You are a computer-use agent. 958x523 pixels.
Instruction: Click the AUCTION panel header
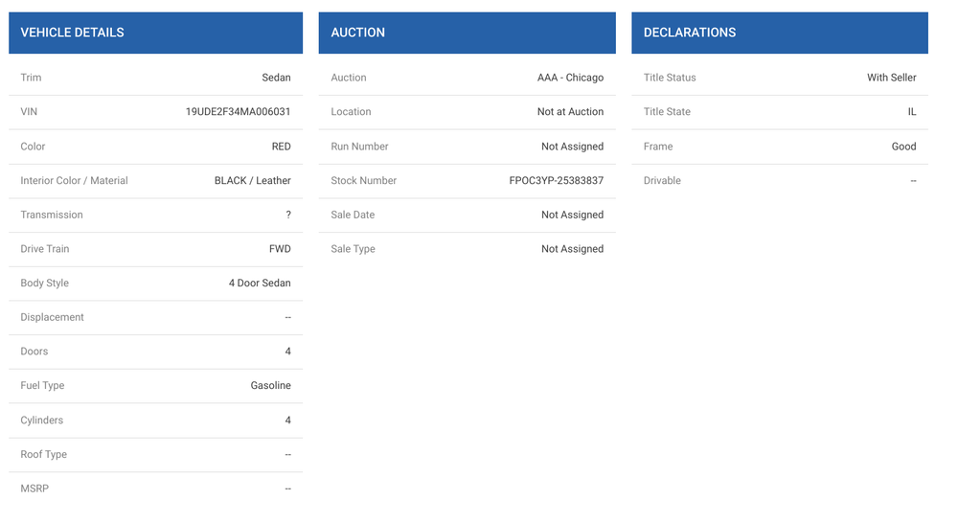click(467, 33)
